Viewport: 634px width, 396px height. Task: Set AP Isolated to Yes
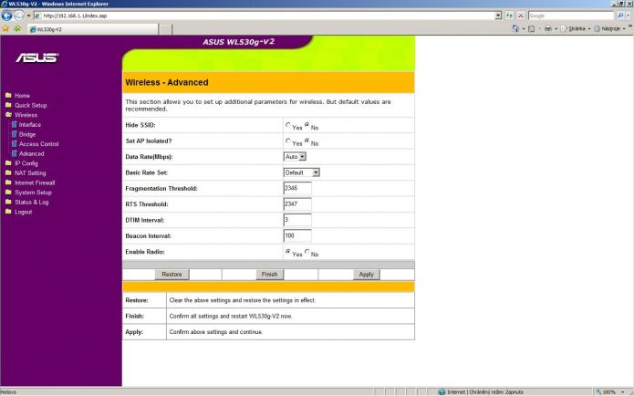pos(288,141)
